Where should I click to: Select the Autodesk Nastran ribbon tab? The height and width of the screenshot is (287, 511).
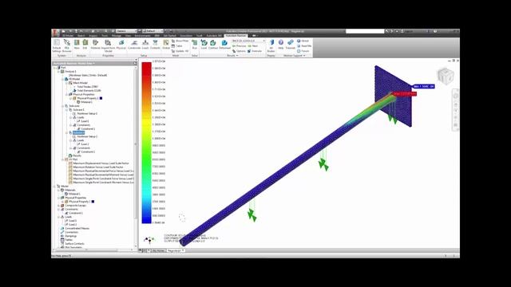[236, 35]
